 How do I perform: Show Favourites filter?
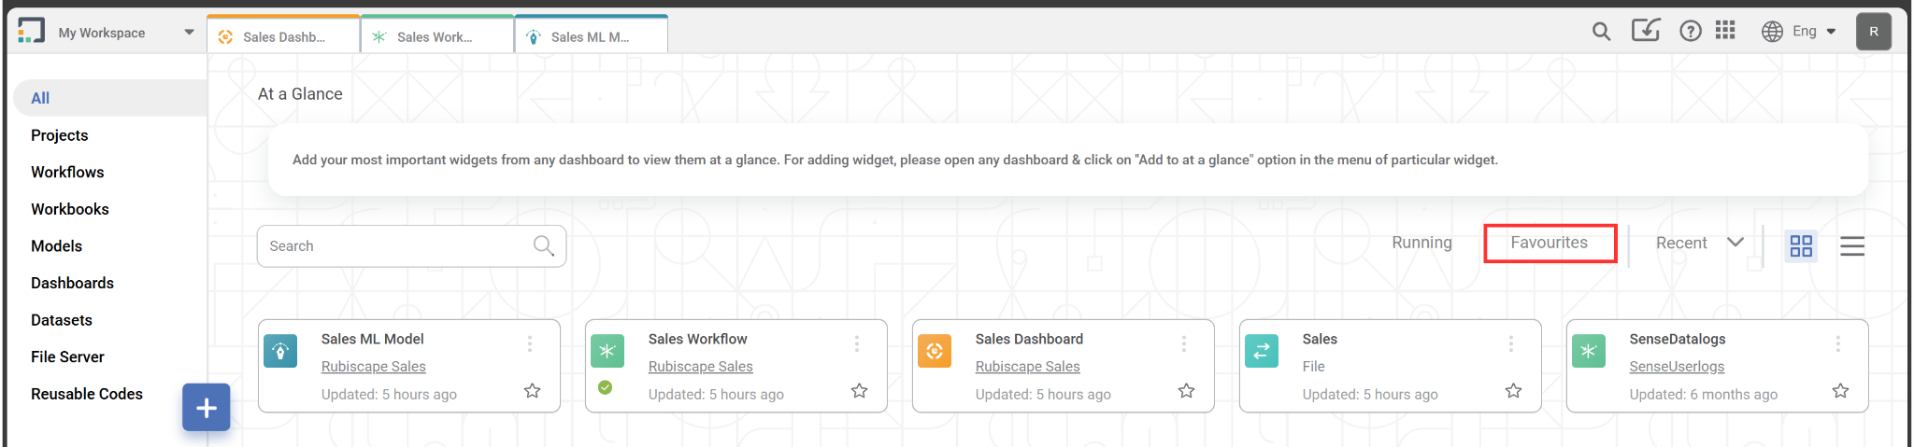click(1550, 243)
